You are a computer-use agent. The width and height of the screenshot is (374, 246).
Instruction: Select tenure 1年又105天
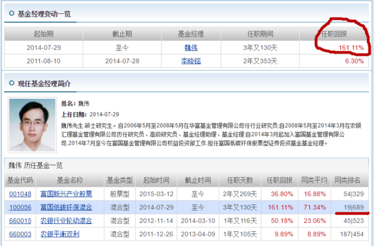tap(240, 234)
